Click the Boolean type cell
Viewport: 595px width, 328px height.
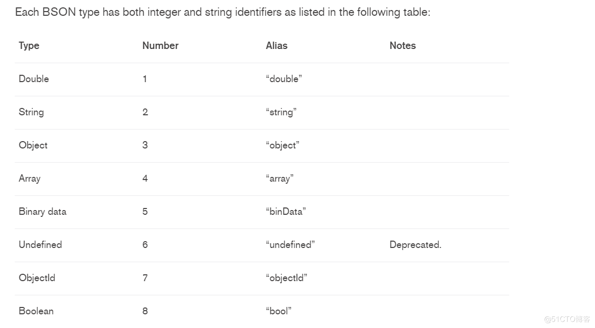tap(36, 311)
